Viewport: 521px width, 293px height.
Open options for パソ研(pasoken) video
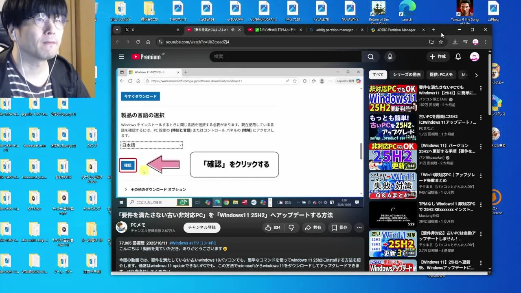click(x=481, y=146)
